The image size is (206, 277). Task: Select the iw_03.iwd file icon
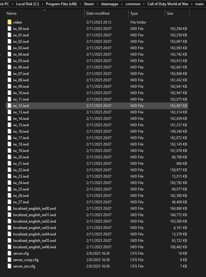9,48
